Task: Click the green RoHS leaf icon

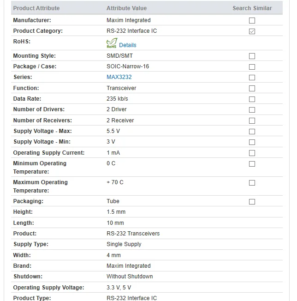Action: pos(112,43)
